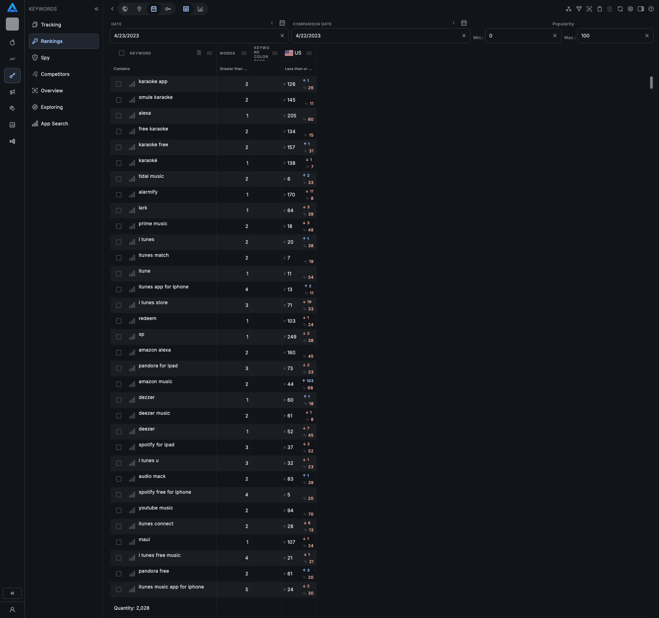659x618 pixels.
Task: Clear the Max popularity value
Action: coord(647,36)
